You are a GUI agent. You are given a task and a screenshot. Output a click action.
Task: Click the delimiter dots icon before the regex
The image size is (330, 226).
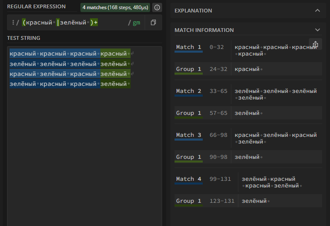(13, 23)
